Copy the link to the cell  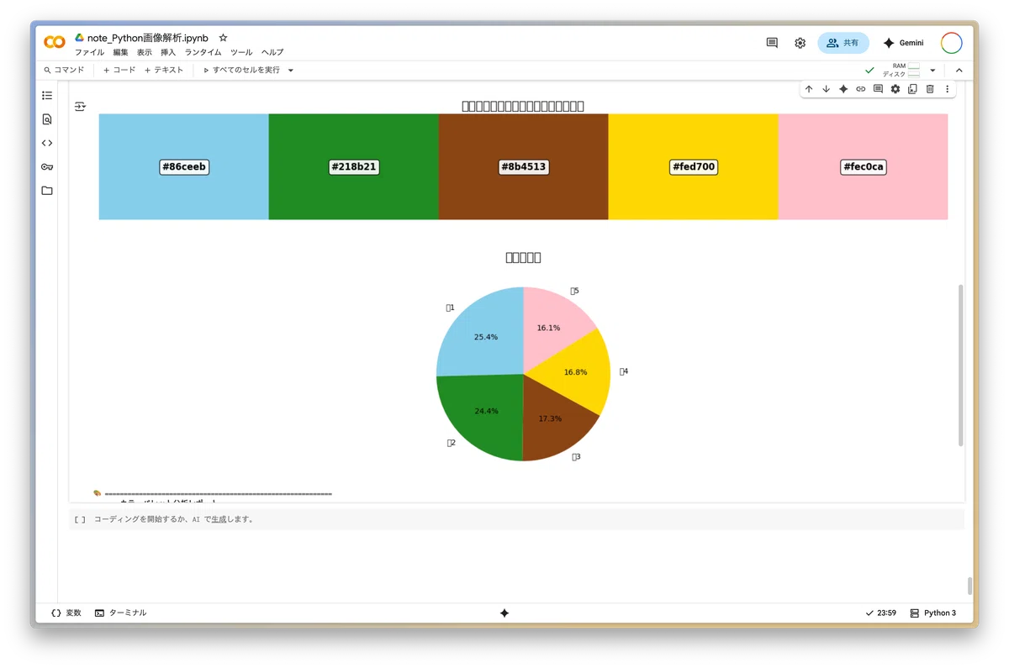(860, 89)
